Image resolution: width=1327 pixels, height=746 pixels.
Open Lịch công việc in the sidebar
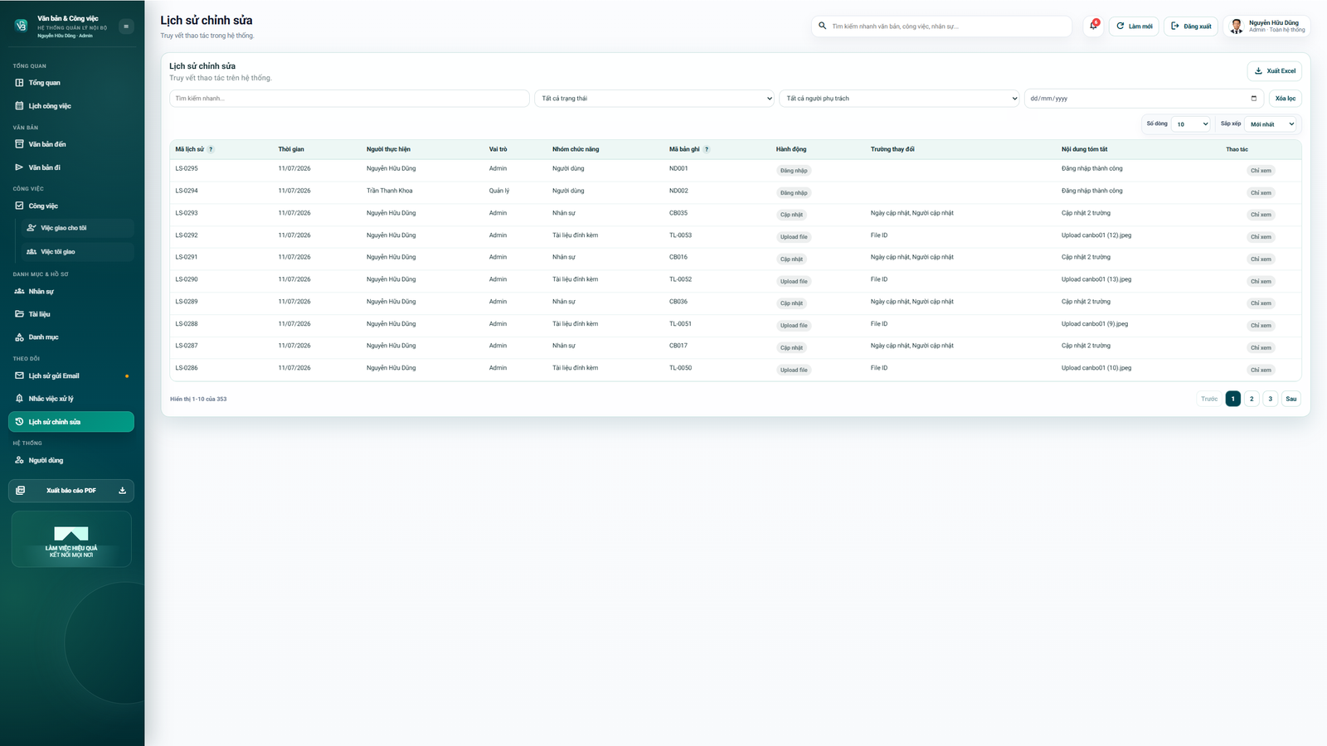(71, 106)
